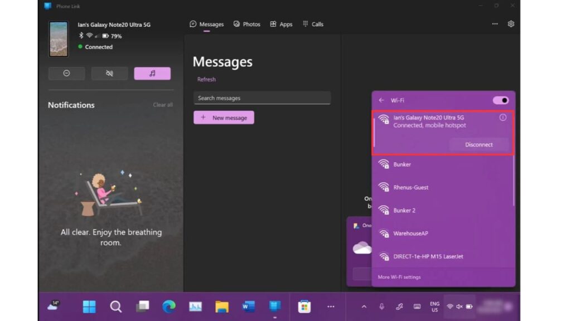Open the Apps tab
571x321 pixels.
(x=281, y=25)
